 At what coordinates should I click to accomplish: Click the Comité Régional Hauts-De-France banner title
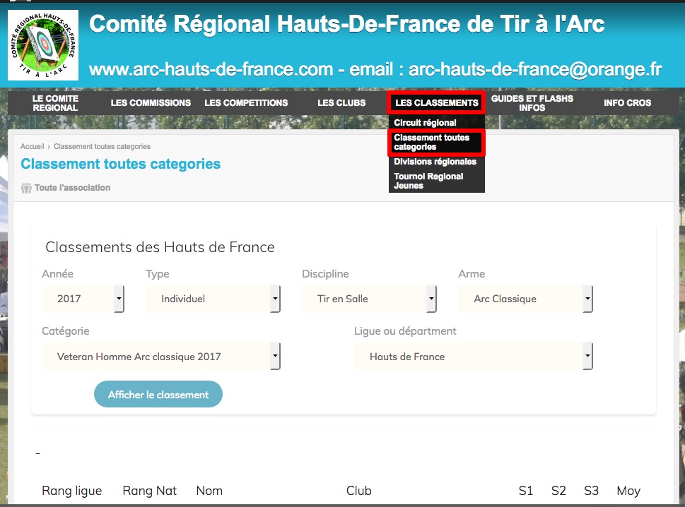coord(346,24)
